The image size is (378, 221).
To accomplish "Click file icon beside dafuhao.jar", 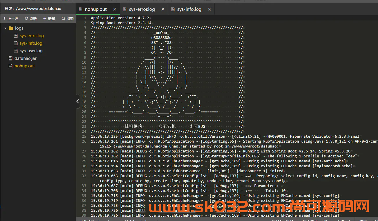I will pyautogui.click(x=11, y=58).
